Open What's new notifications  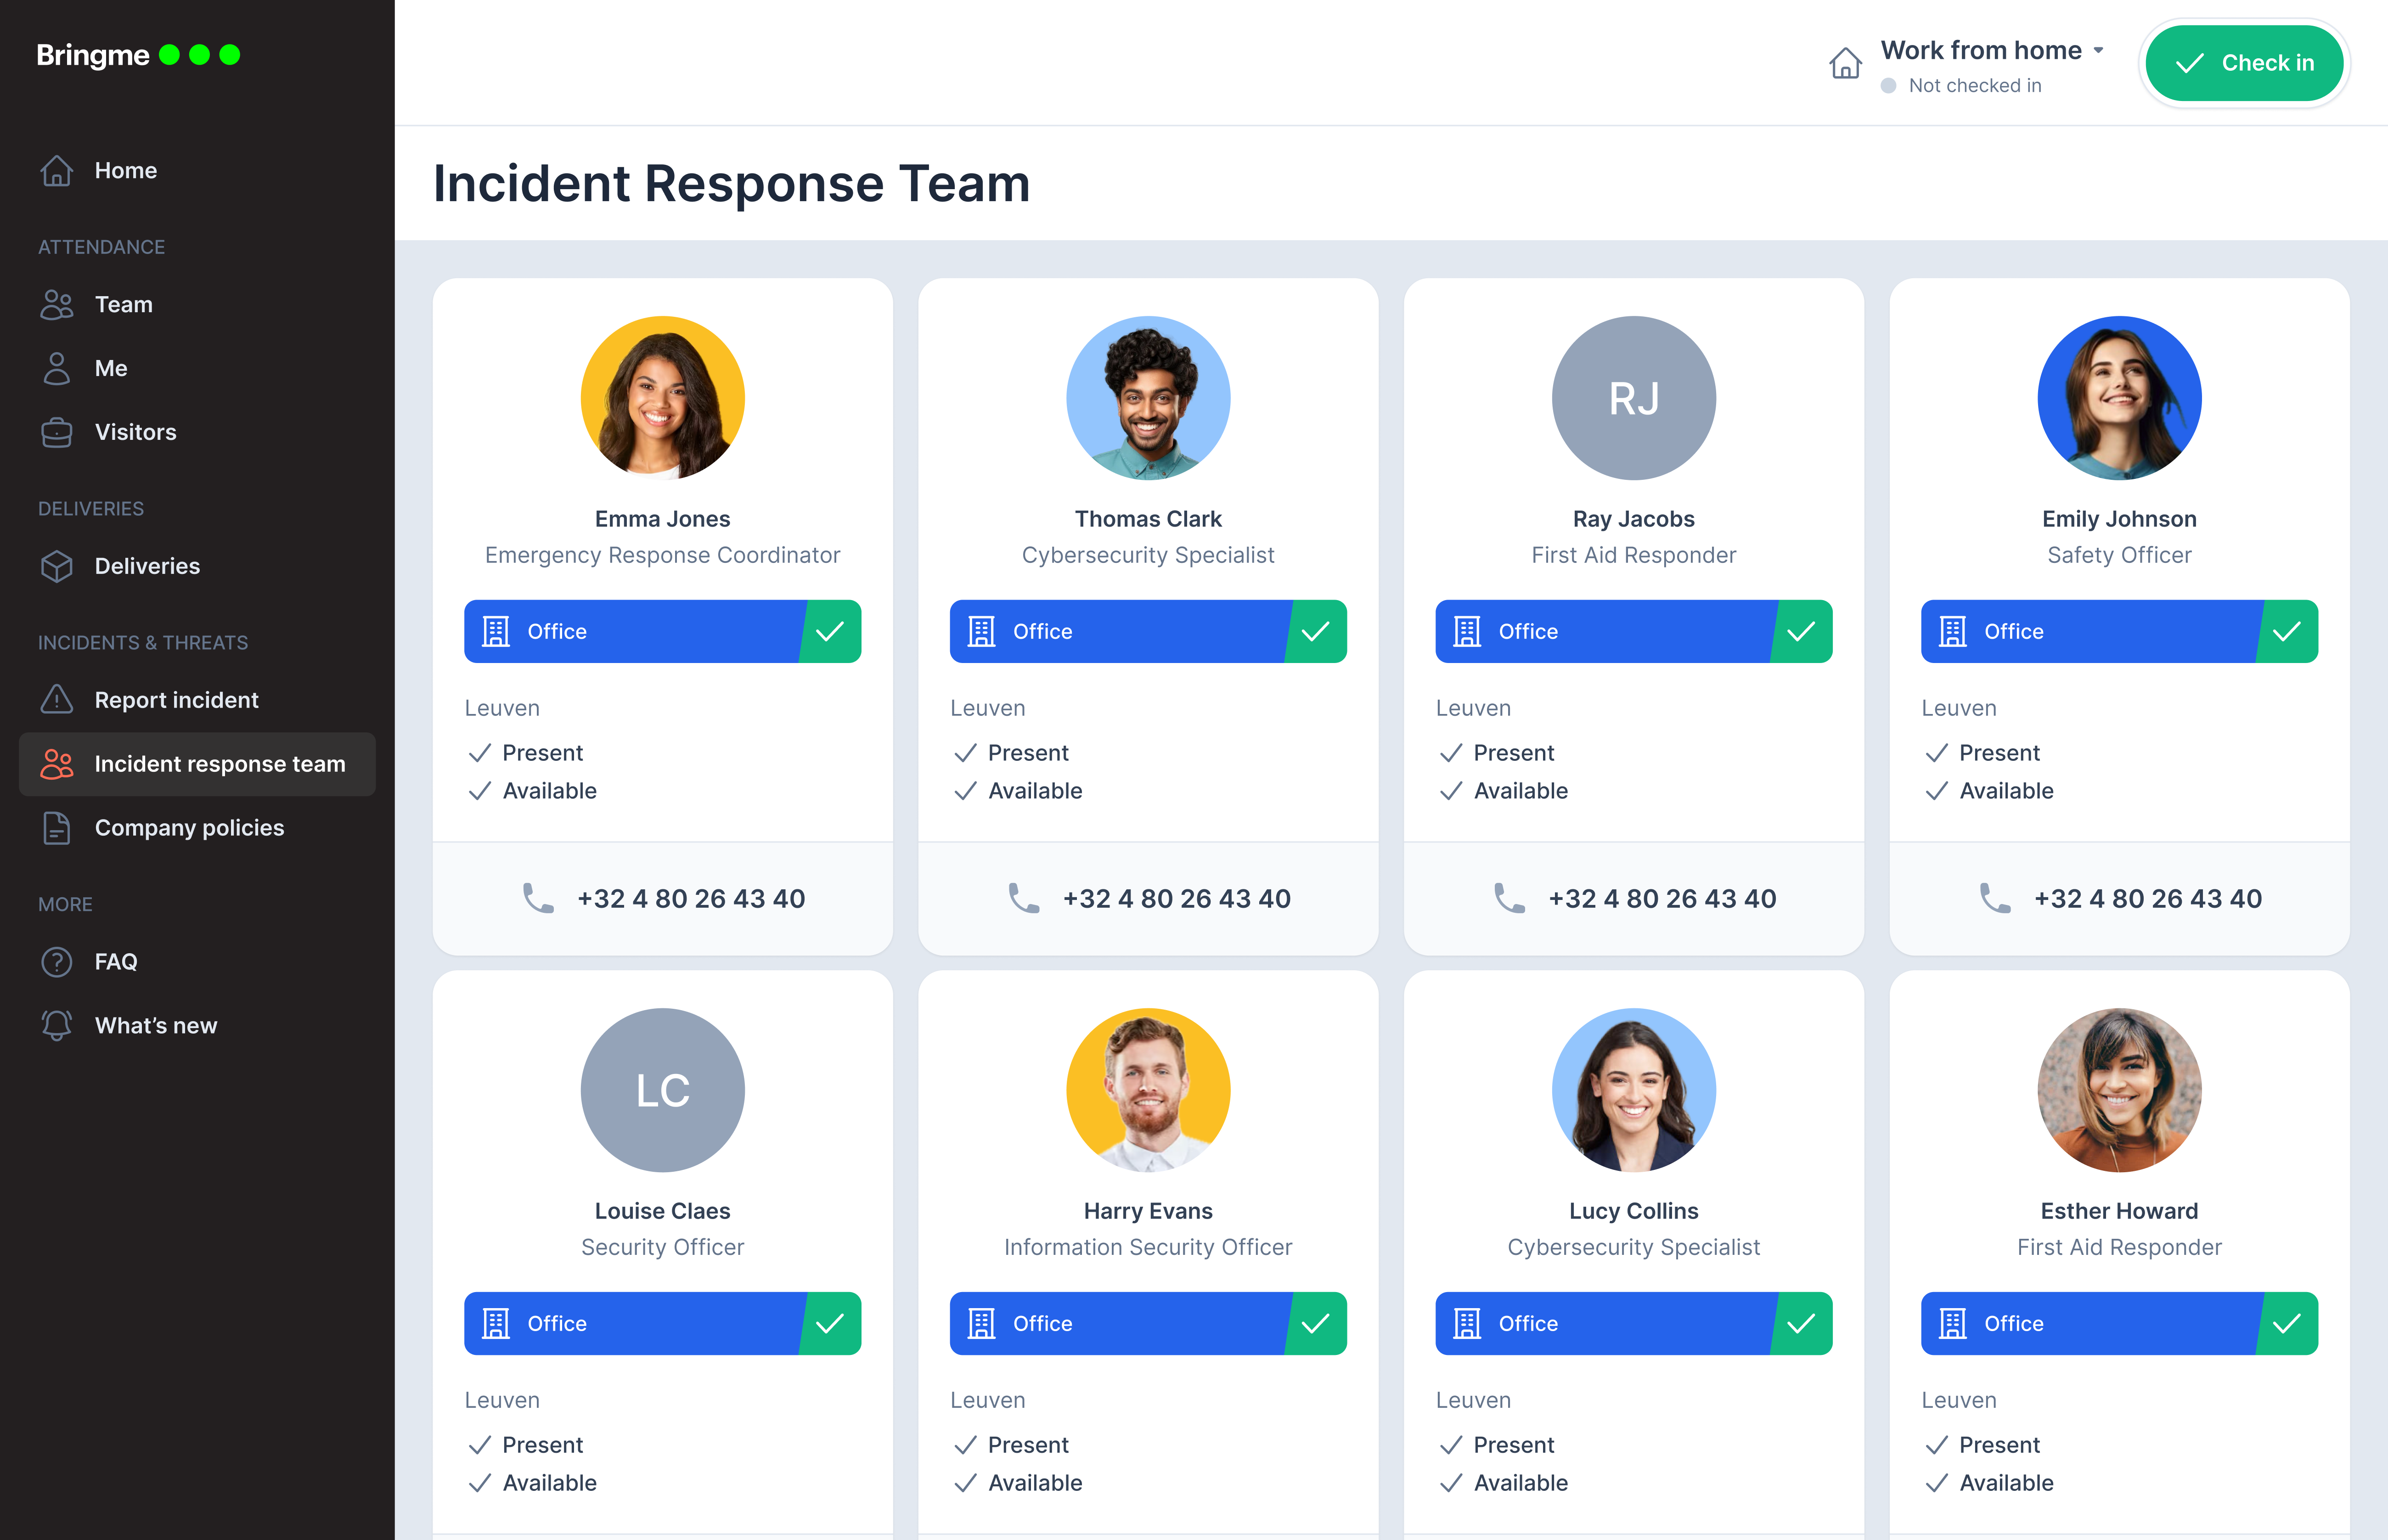(197, 1027)
